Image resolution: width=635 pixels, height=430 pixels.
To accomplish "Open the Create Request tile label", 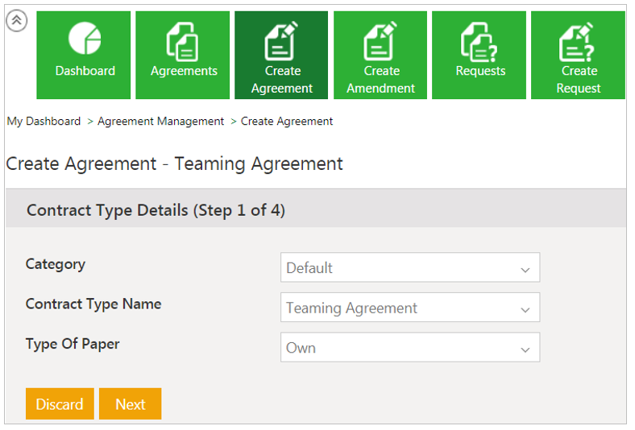I will click(579, 80).
